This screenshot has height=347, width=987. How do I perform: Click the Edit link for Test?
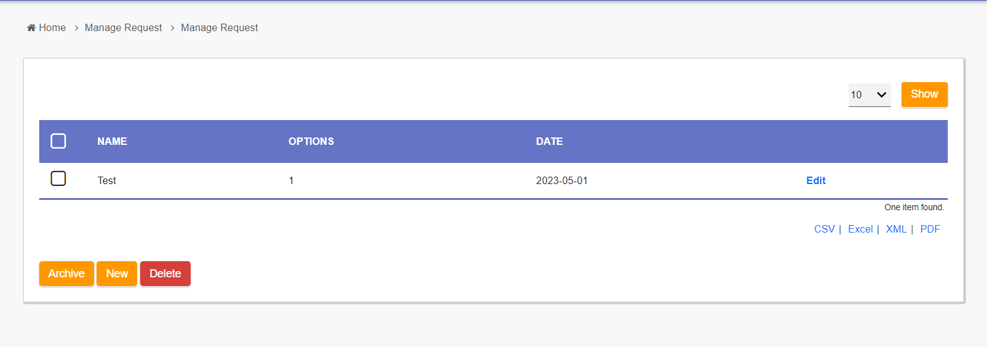coord(816,180)
